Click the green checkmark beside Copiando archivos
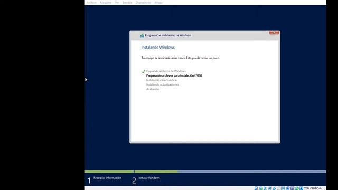The image size is (338, 190). click(x=143, y=71)
